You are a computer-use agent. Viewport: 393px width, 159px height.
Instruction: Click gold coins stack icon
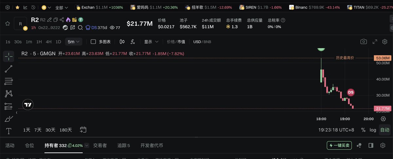(74, 20)
